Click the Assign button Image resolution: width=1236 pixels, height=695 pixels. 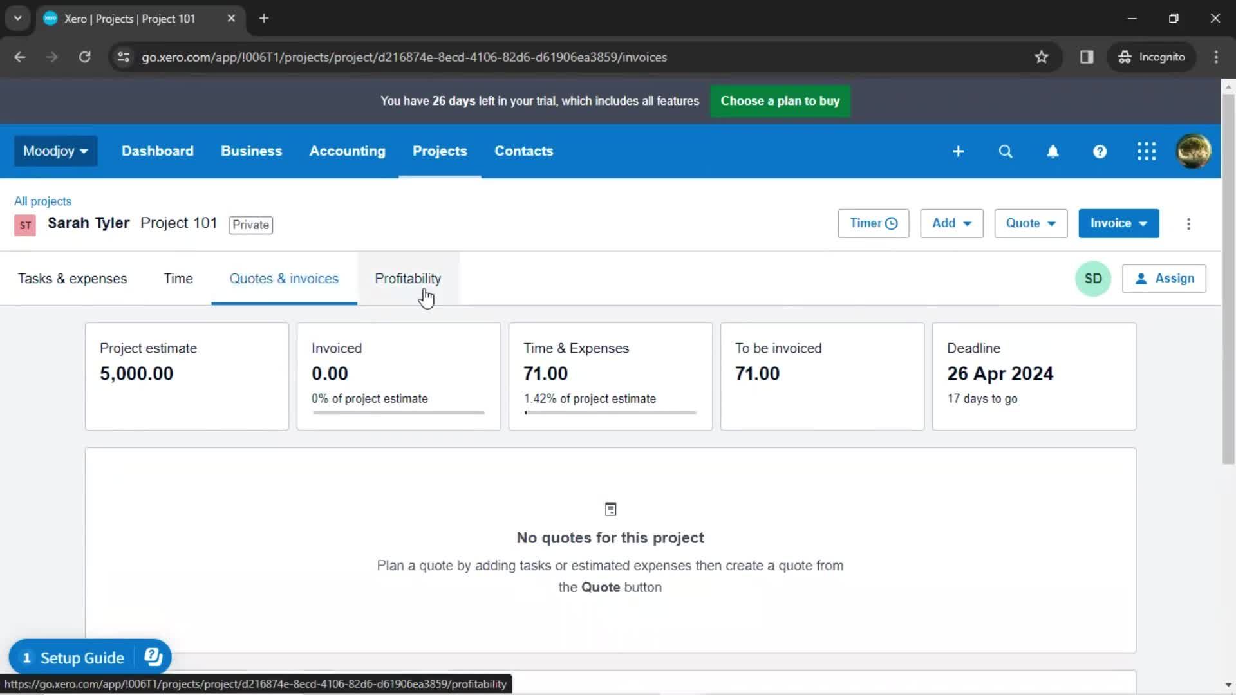pyautogui.click(x=1164, y=279)
